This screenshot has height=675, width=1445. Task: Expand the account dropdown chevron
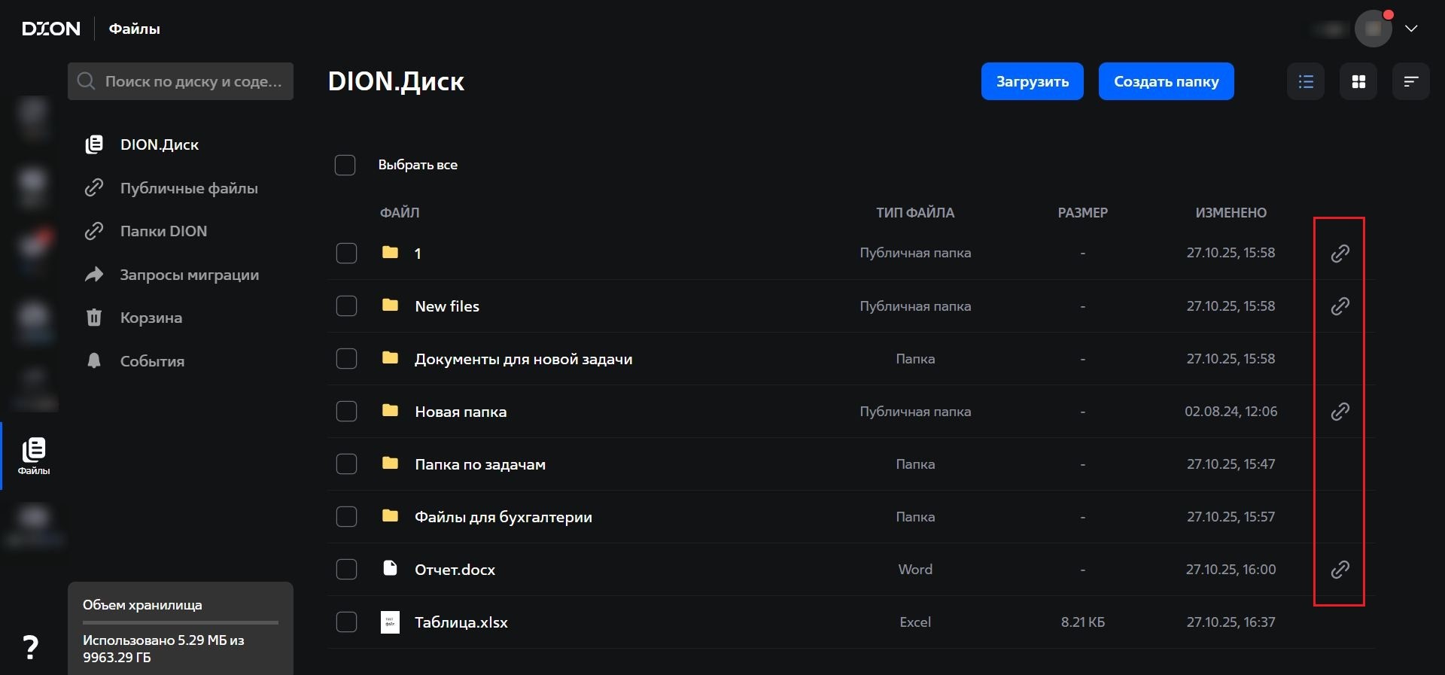[1411, 29]
